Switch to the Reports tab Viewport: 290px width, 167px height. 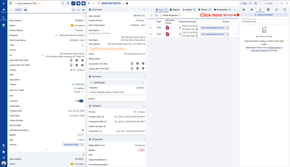(174, 10)
